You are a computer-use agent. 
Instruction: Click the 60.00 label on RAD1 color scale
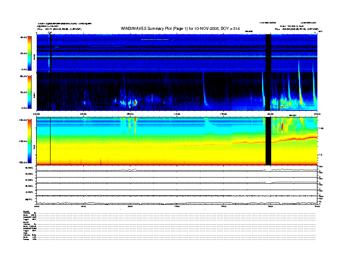tap(23, 76)
